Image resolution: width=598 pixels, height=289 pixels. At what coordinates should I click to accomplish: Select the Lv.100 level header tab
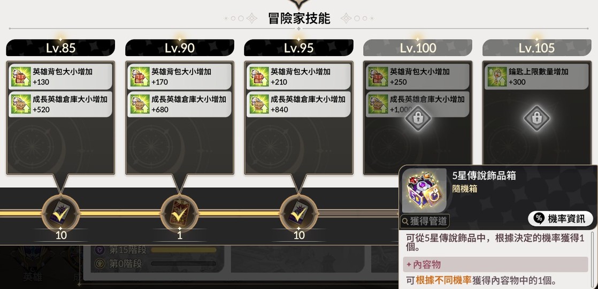[418, 48]
